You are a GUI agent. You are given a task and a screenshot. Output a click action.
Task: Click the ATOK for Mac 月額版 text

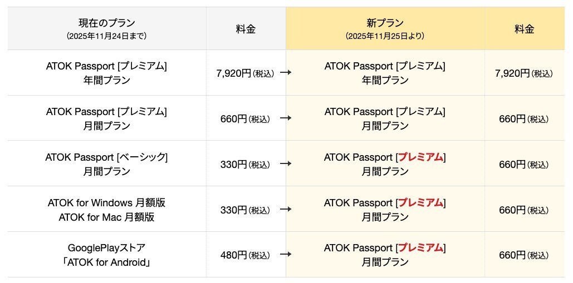pyautogui.click(x=106, y=217)
